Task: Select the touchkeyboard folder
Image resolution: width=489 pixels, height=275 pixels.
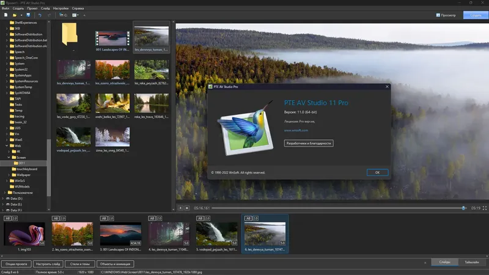Action: tap(24, 169)
